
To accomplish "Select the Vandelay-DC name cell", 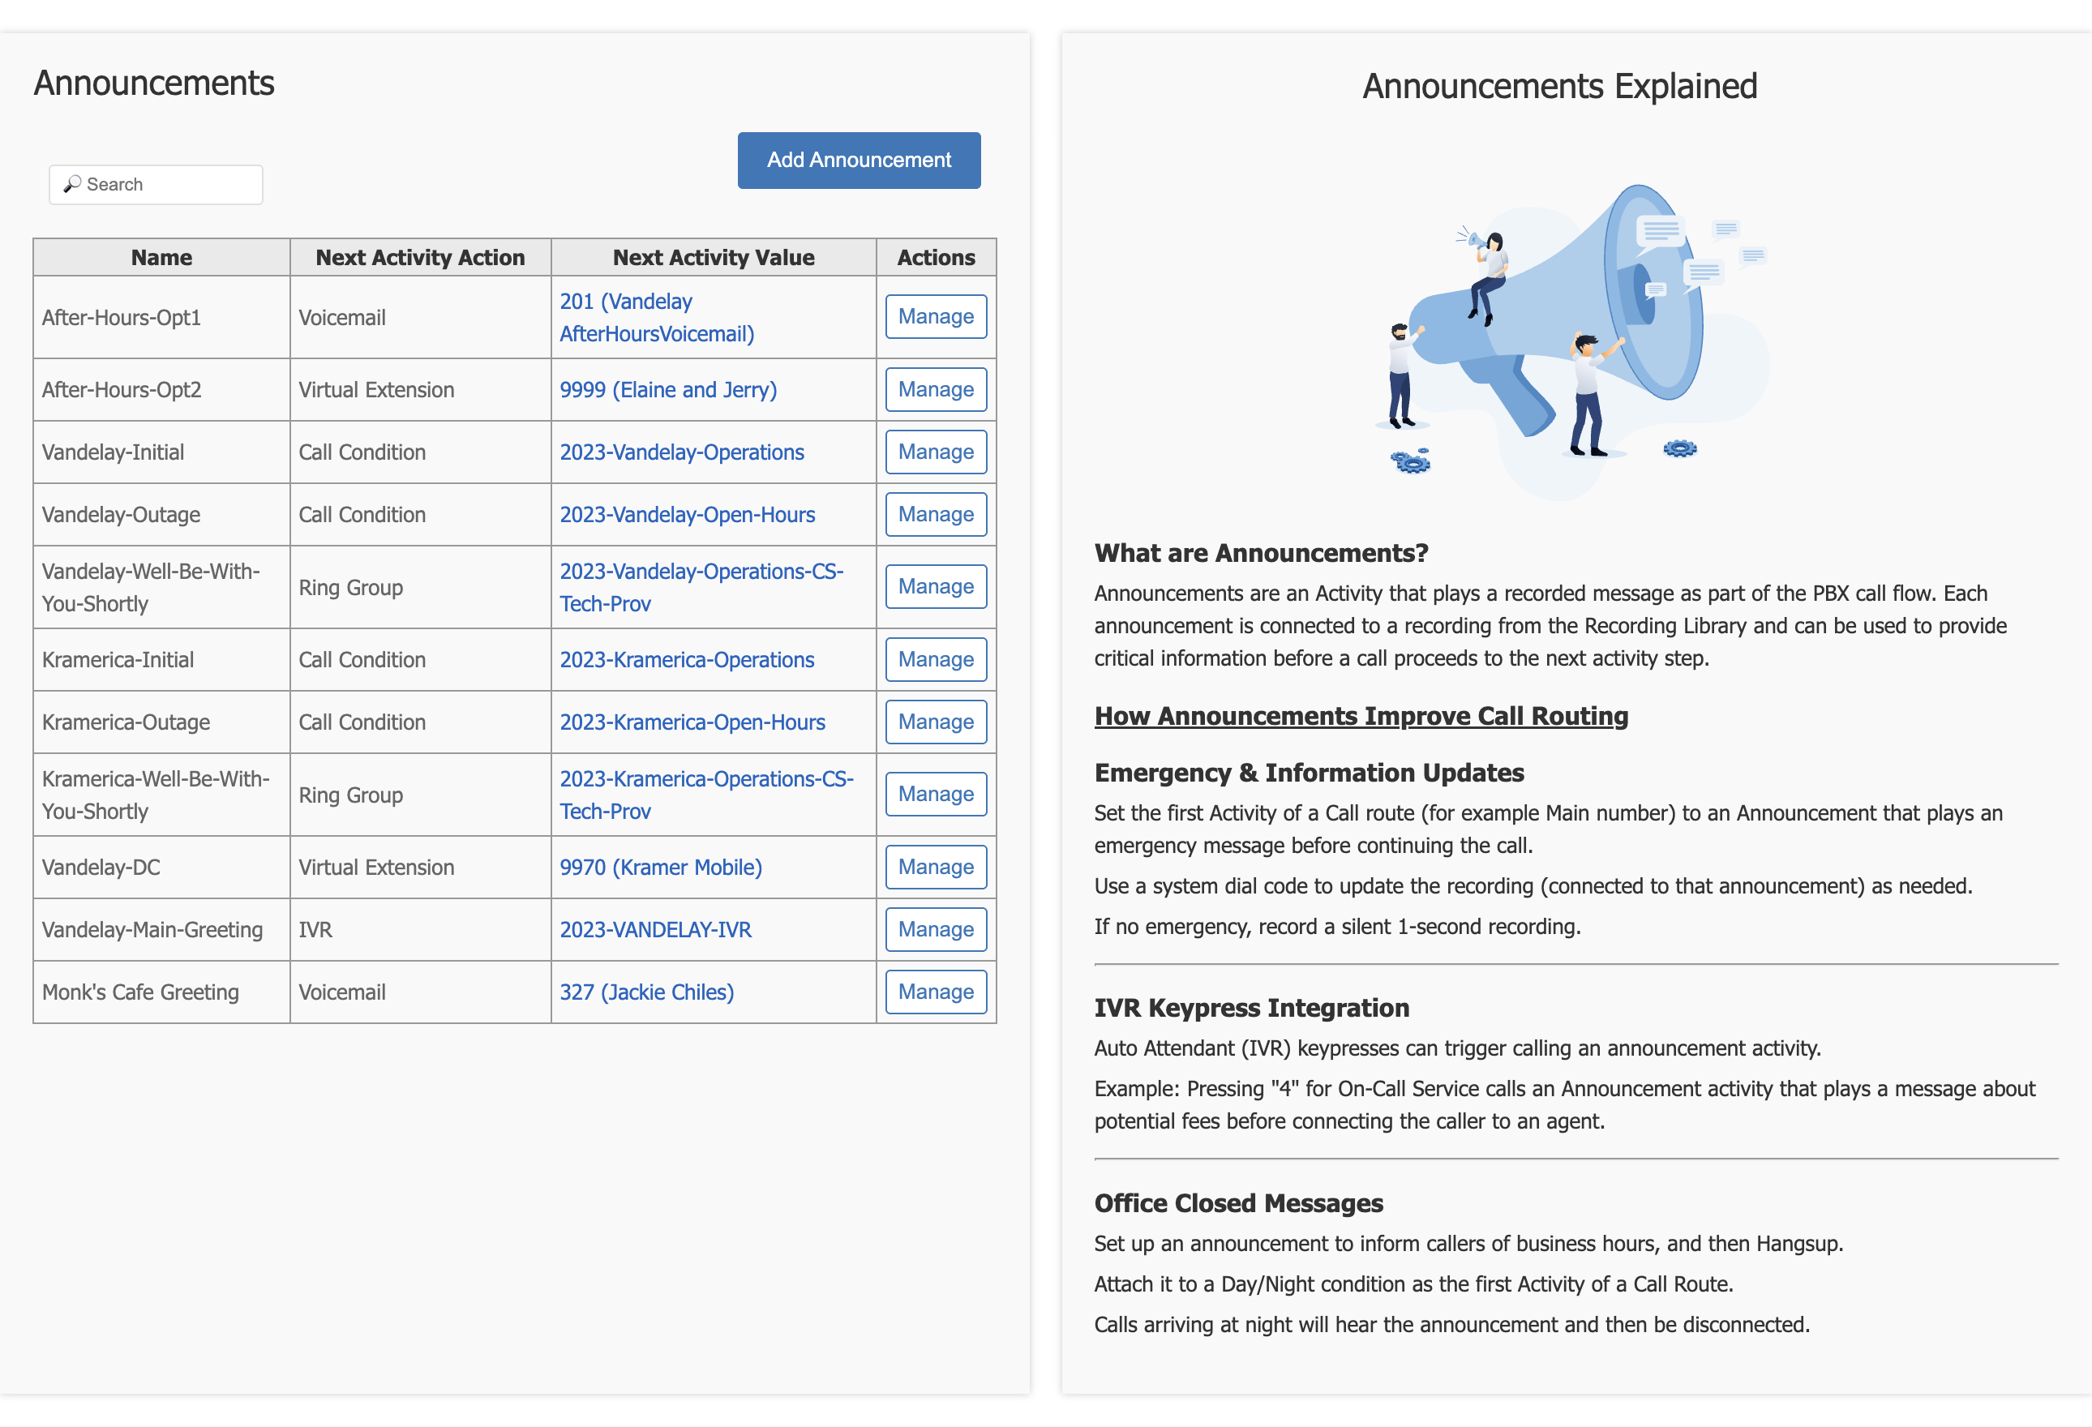I will [161, 867].
